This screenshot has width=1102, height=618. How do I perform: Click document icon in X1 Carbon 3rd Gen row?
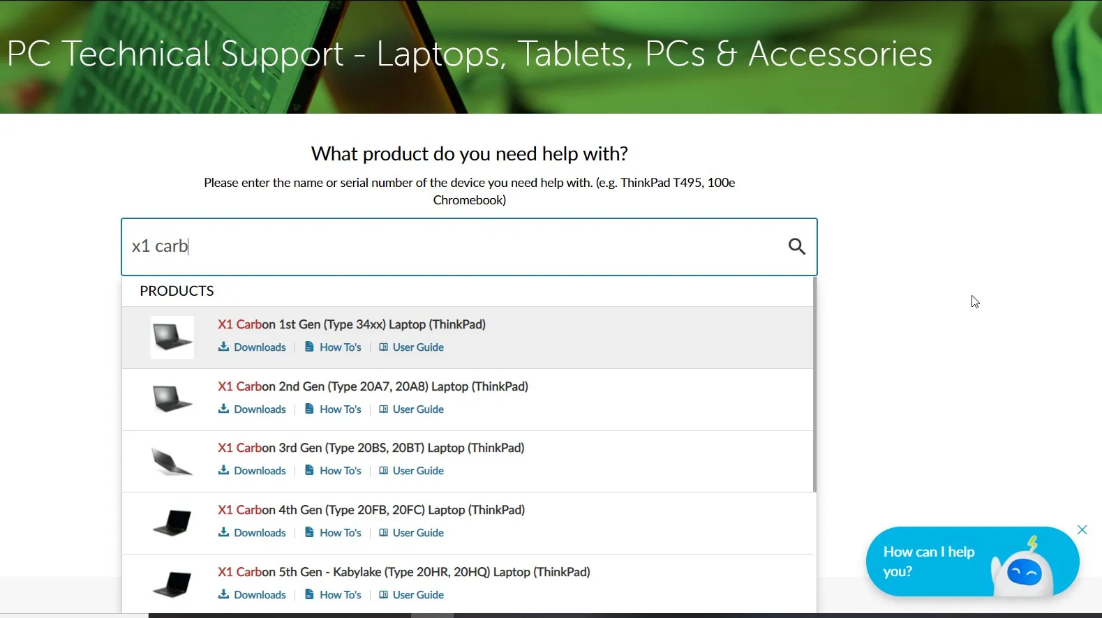[x=309, y=470]
